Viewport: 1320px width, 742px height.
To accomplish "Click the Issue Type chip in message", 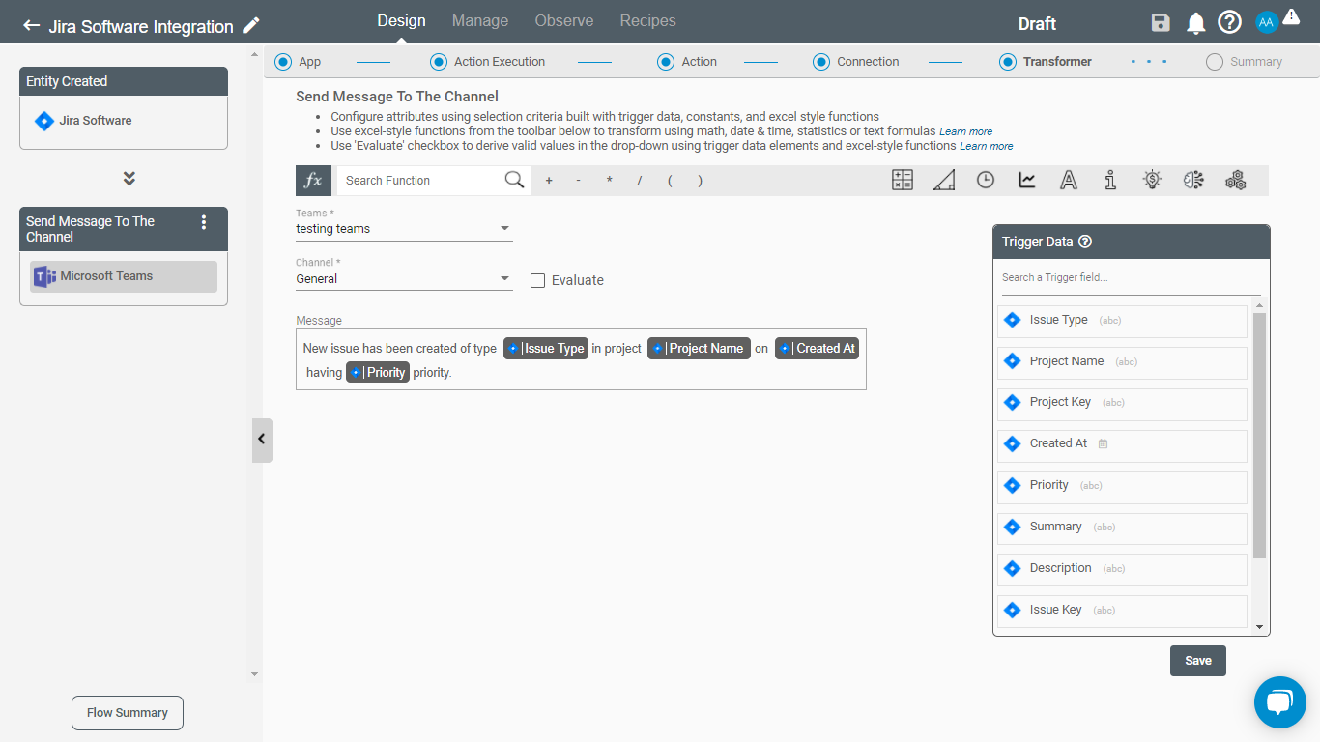I will click(546, 349).
